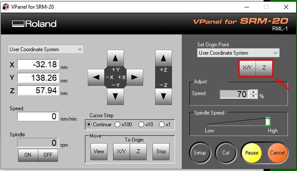
Task: Lower the spindle with the -Z down arrow
Action: pos(163,96)
